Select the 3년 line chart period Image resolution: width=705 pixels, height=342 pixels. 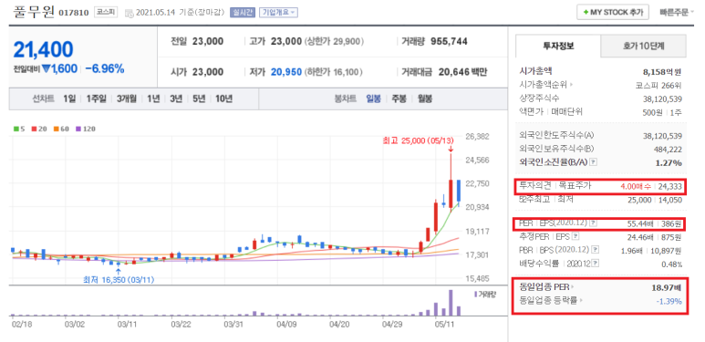click(x=176, y=98)
